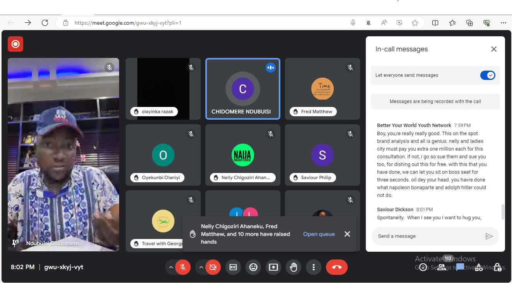
Task: Open meeting details info icon
Action: 423,267
